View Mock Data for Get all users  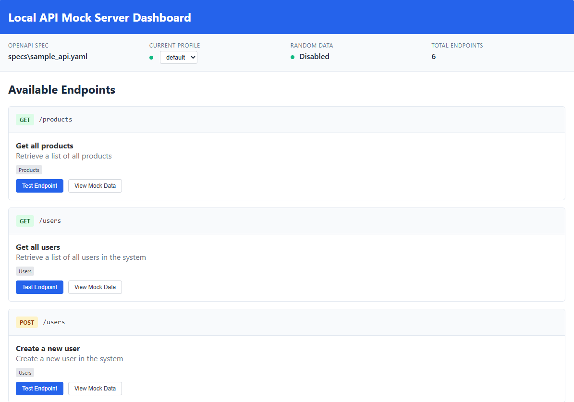(x=95, y=287)
